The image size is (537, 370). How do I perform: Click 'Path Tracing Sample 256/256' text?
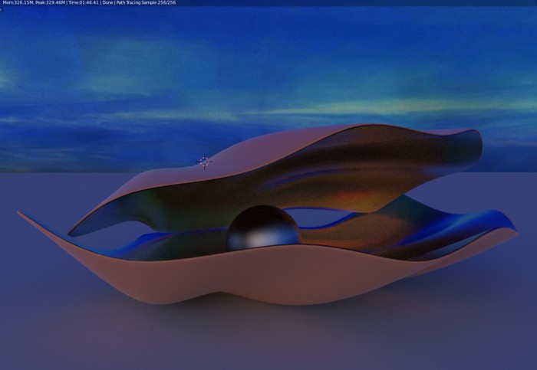[146, 3]
